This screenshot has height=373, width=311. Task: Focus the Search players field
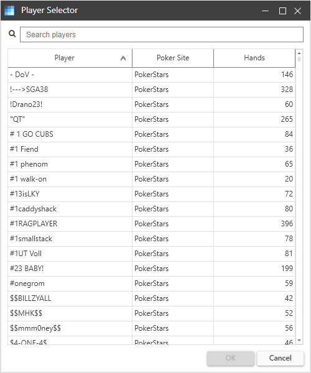pyautogui.click(x=162, y=34)
